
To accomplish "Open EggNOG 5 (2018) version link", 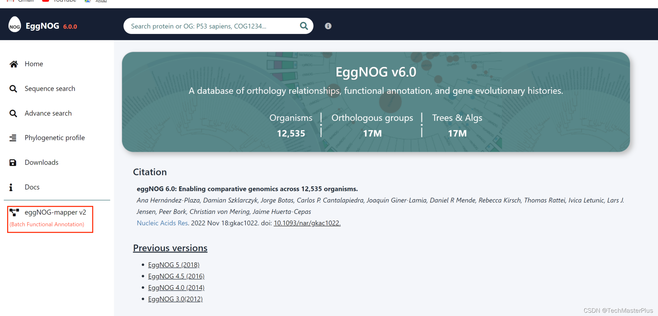I will [x=174, y=265].
